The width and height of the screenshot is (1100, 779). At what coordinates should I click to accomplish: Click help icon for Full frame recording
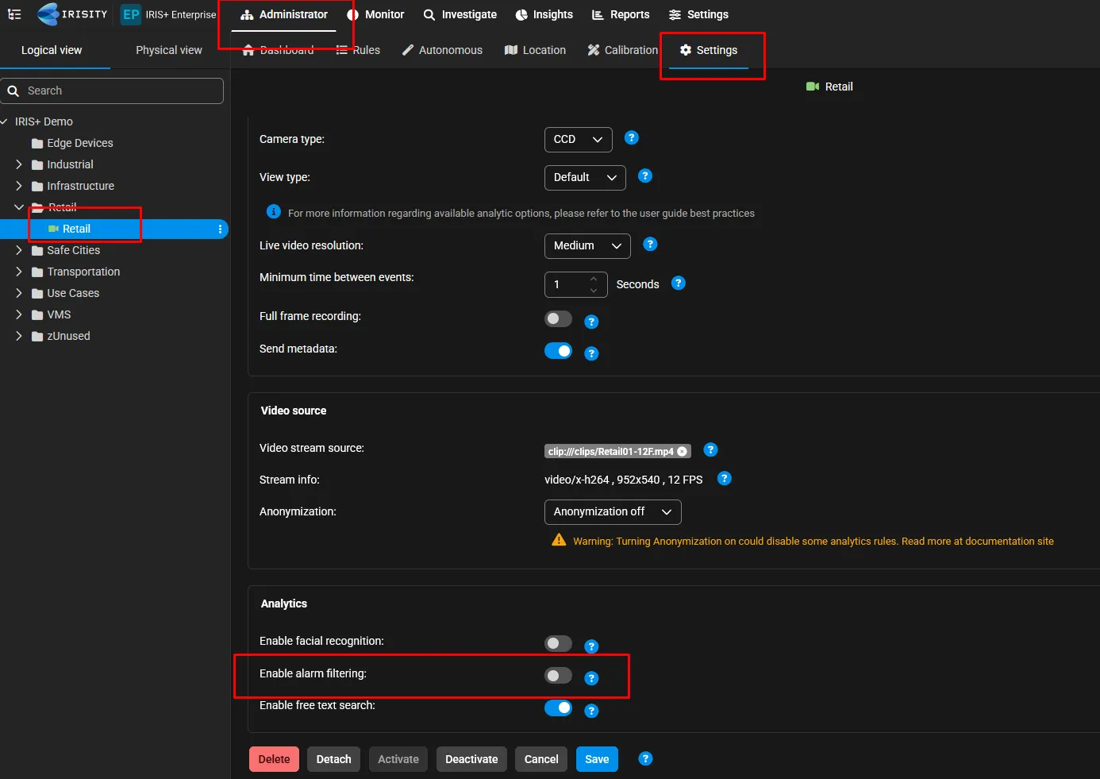click(x=591, y=322)
